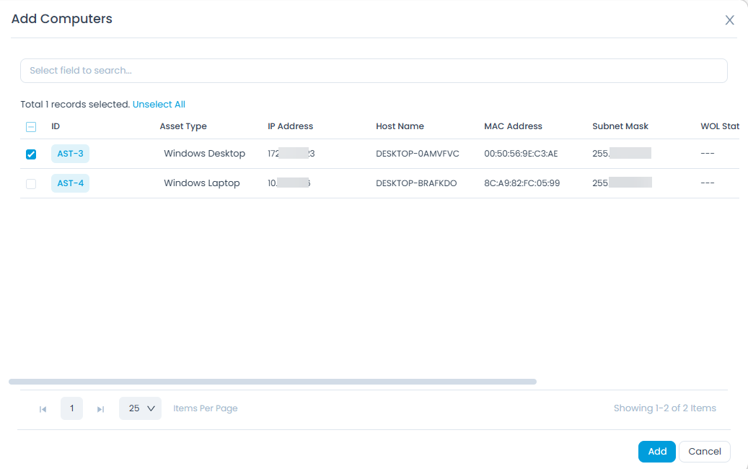Image resolution: width=748 pixels, height=469 pixels.
Task: Sort by the MAC Address column header
Action: coord(513,126)
